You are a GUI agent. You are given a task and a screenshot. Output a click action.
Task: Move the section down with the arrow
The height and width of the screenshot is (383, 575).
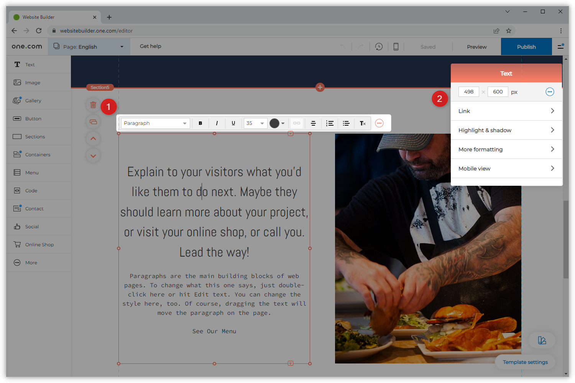93,156
